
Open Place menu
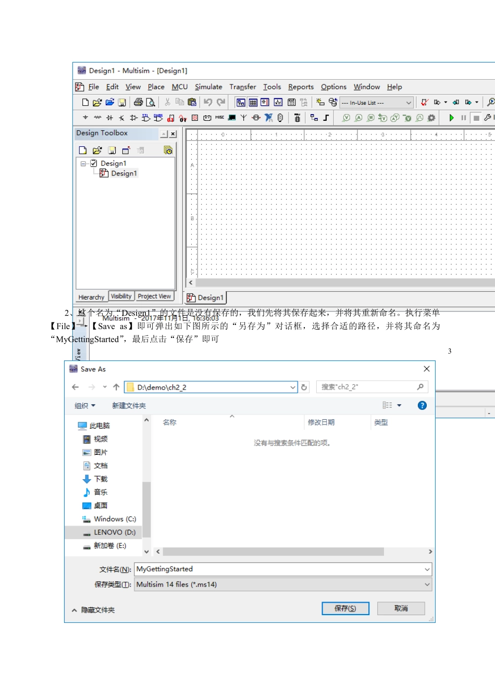156,87
